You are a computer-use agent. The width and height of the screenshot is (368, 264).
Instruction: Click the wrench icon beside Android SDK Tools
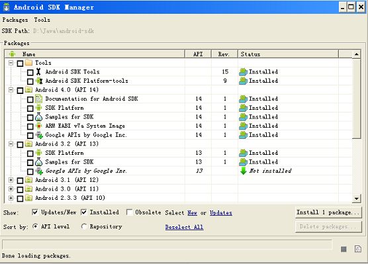tap(38, 72)
